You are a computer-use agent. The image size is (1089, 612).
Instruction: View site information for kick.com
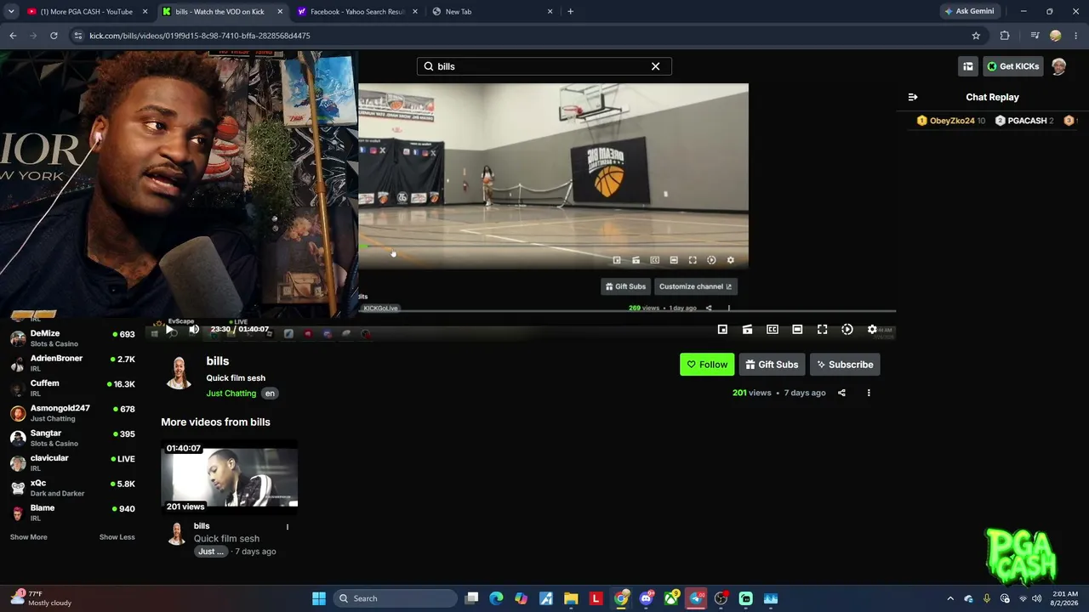[x=77, y=36]
